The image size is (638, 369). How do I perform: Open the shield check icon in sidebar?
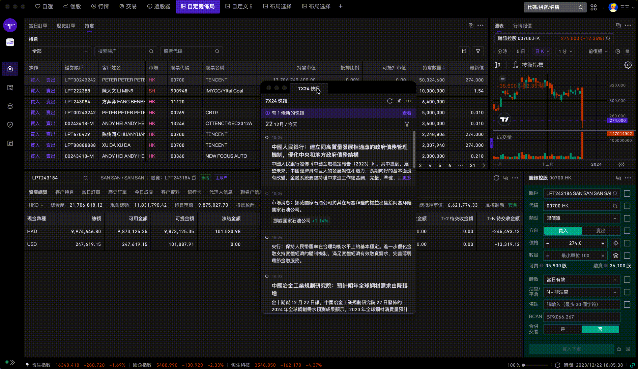tap(10, 125)
